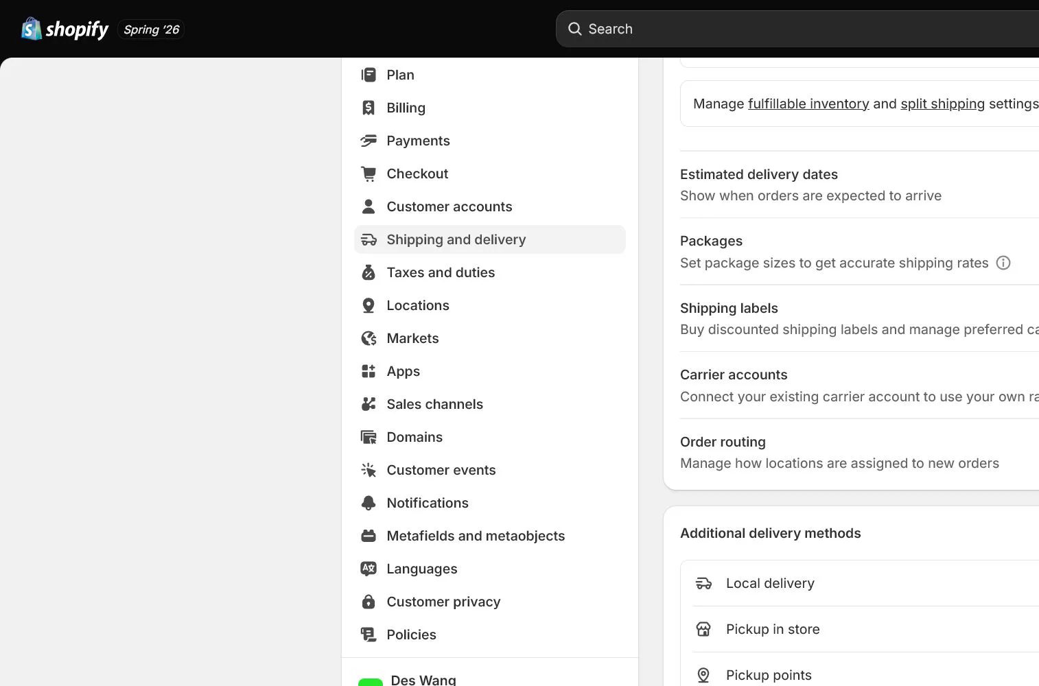Go to Locations settings
Viewport: 1039px width, 686px height.
tap(490, 305)
